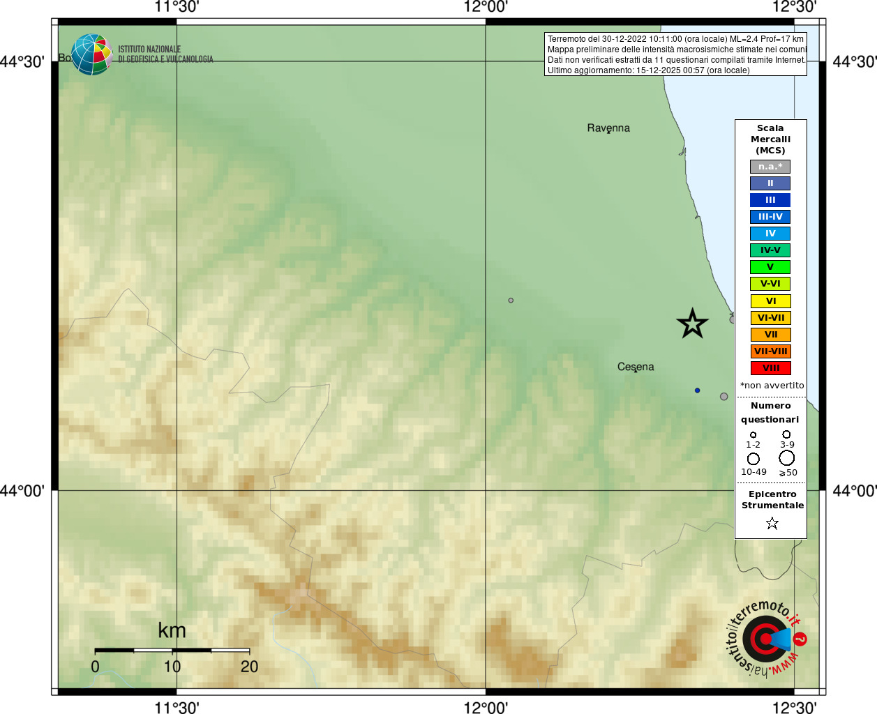
Task: Click the gray dot west of epicenter
Action: point(511,301)
